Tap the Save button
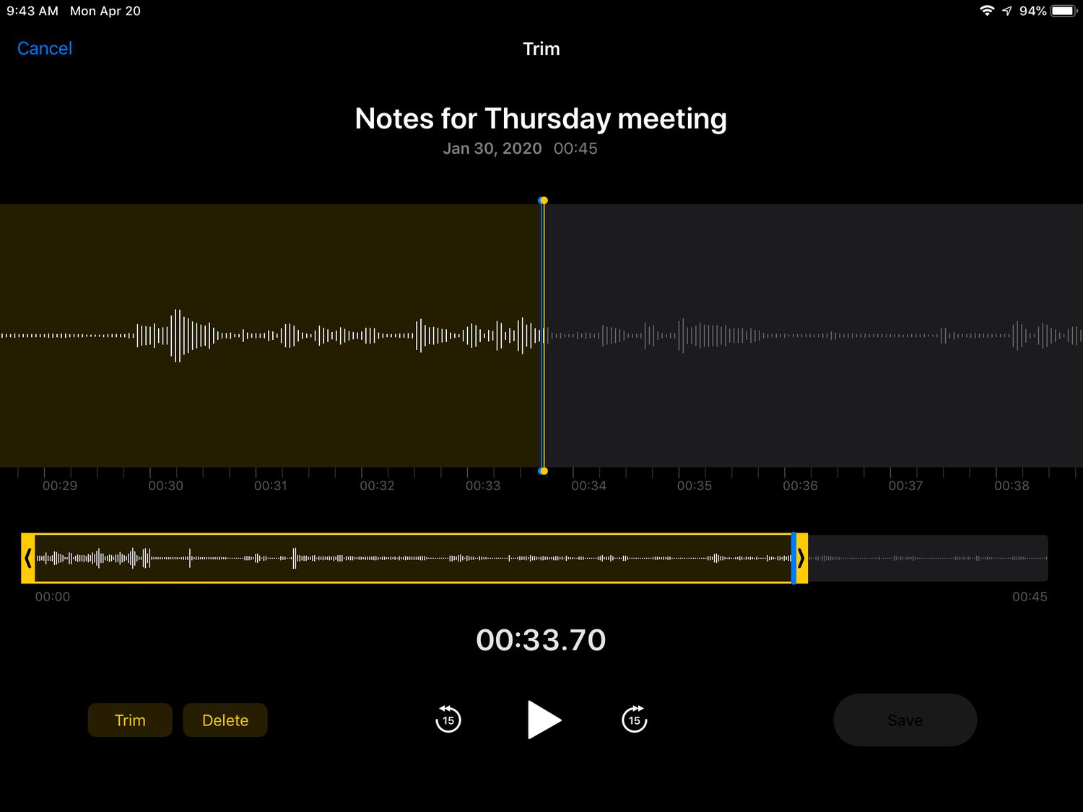Screen dimensions: 1083x812 [905, 720]
